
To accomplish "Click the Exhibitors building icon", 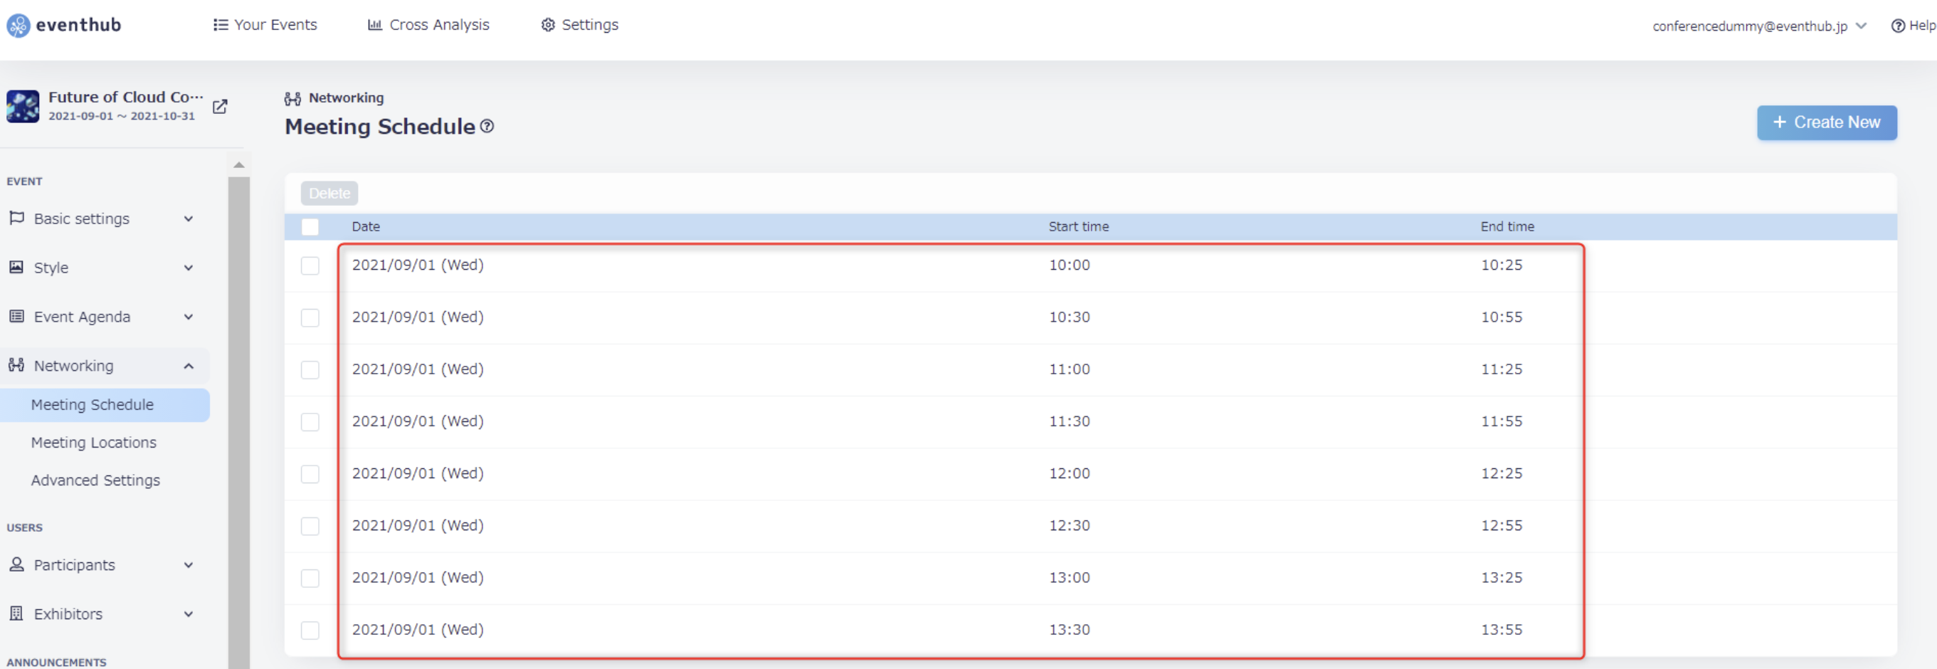I will (x=16, y=613).
